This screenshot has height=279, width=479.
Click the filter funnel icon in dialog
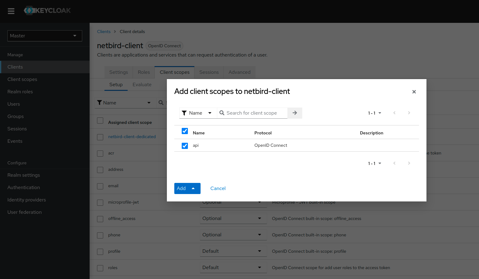coord(184,113)
